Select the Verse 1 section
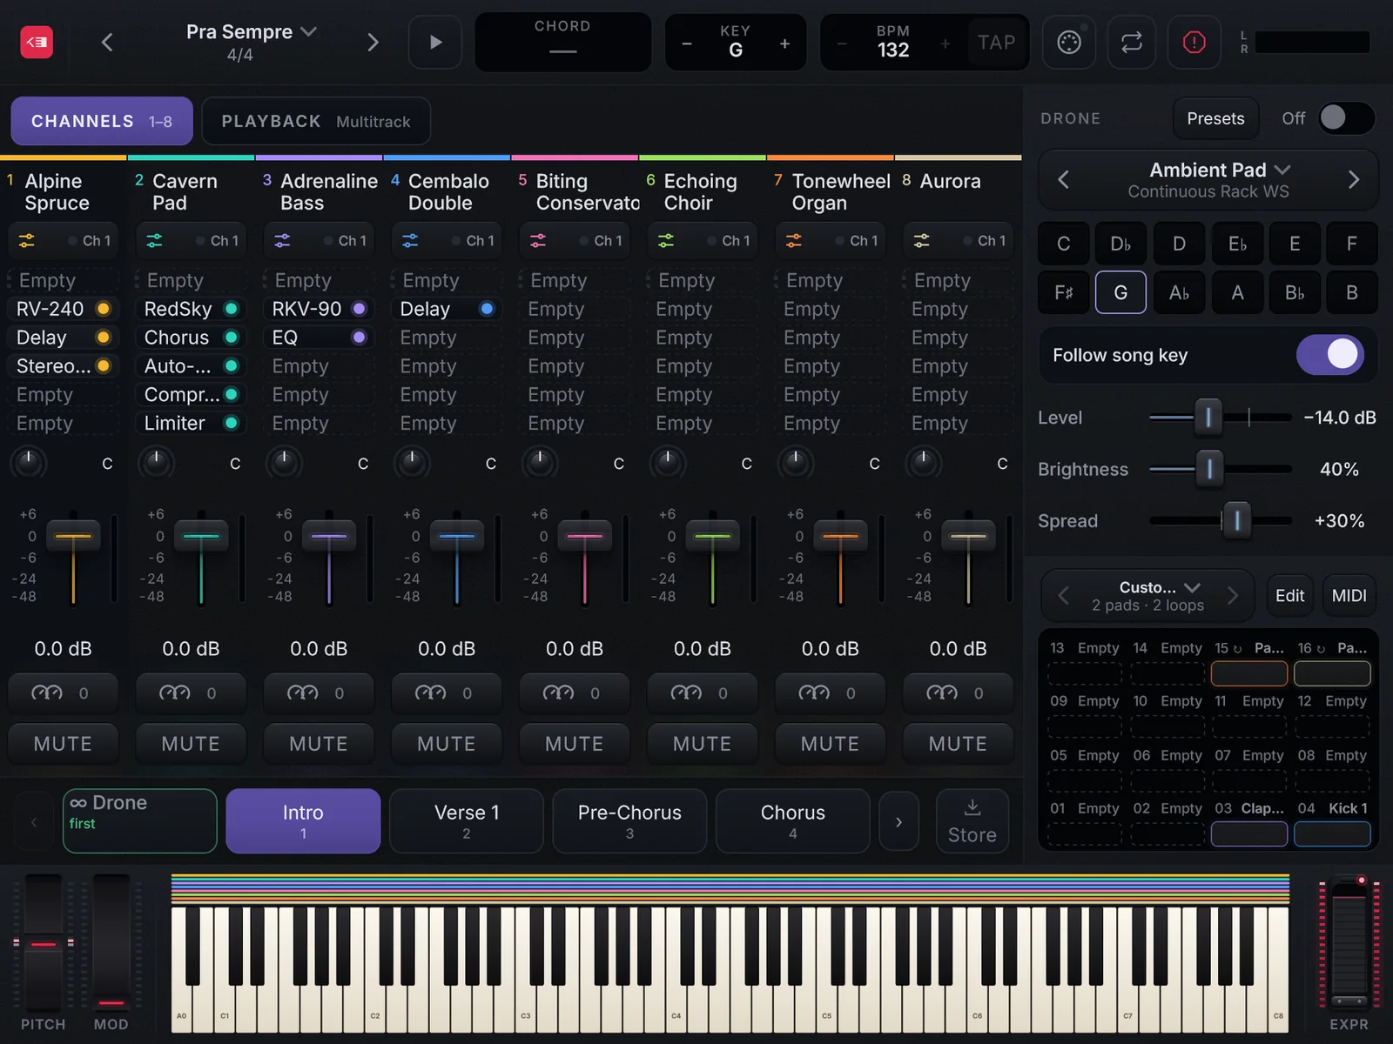This screenshot has width=1393, height=1044. point(467,821)
